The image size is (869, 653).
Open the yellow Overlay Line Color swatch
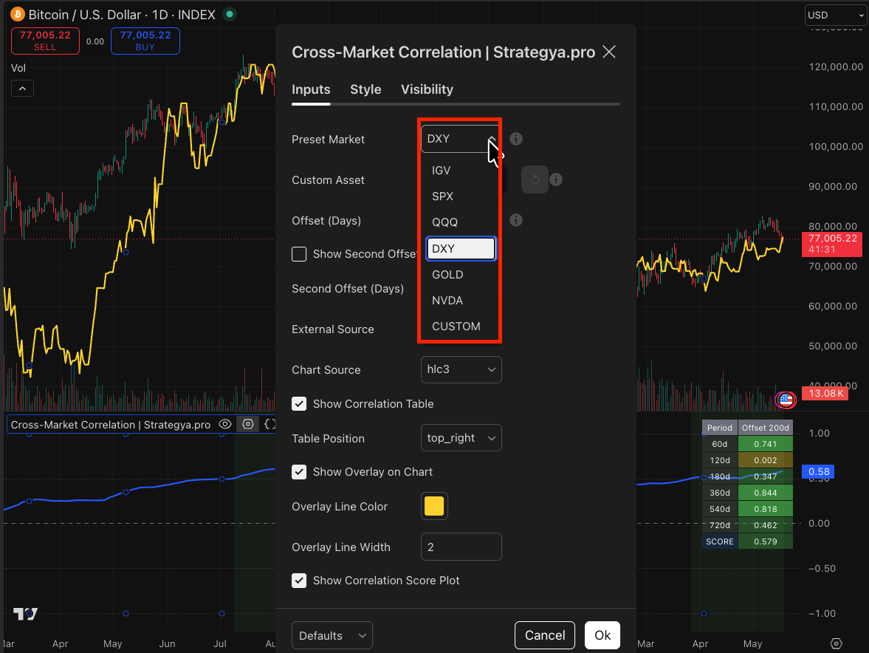pos(434,506)
